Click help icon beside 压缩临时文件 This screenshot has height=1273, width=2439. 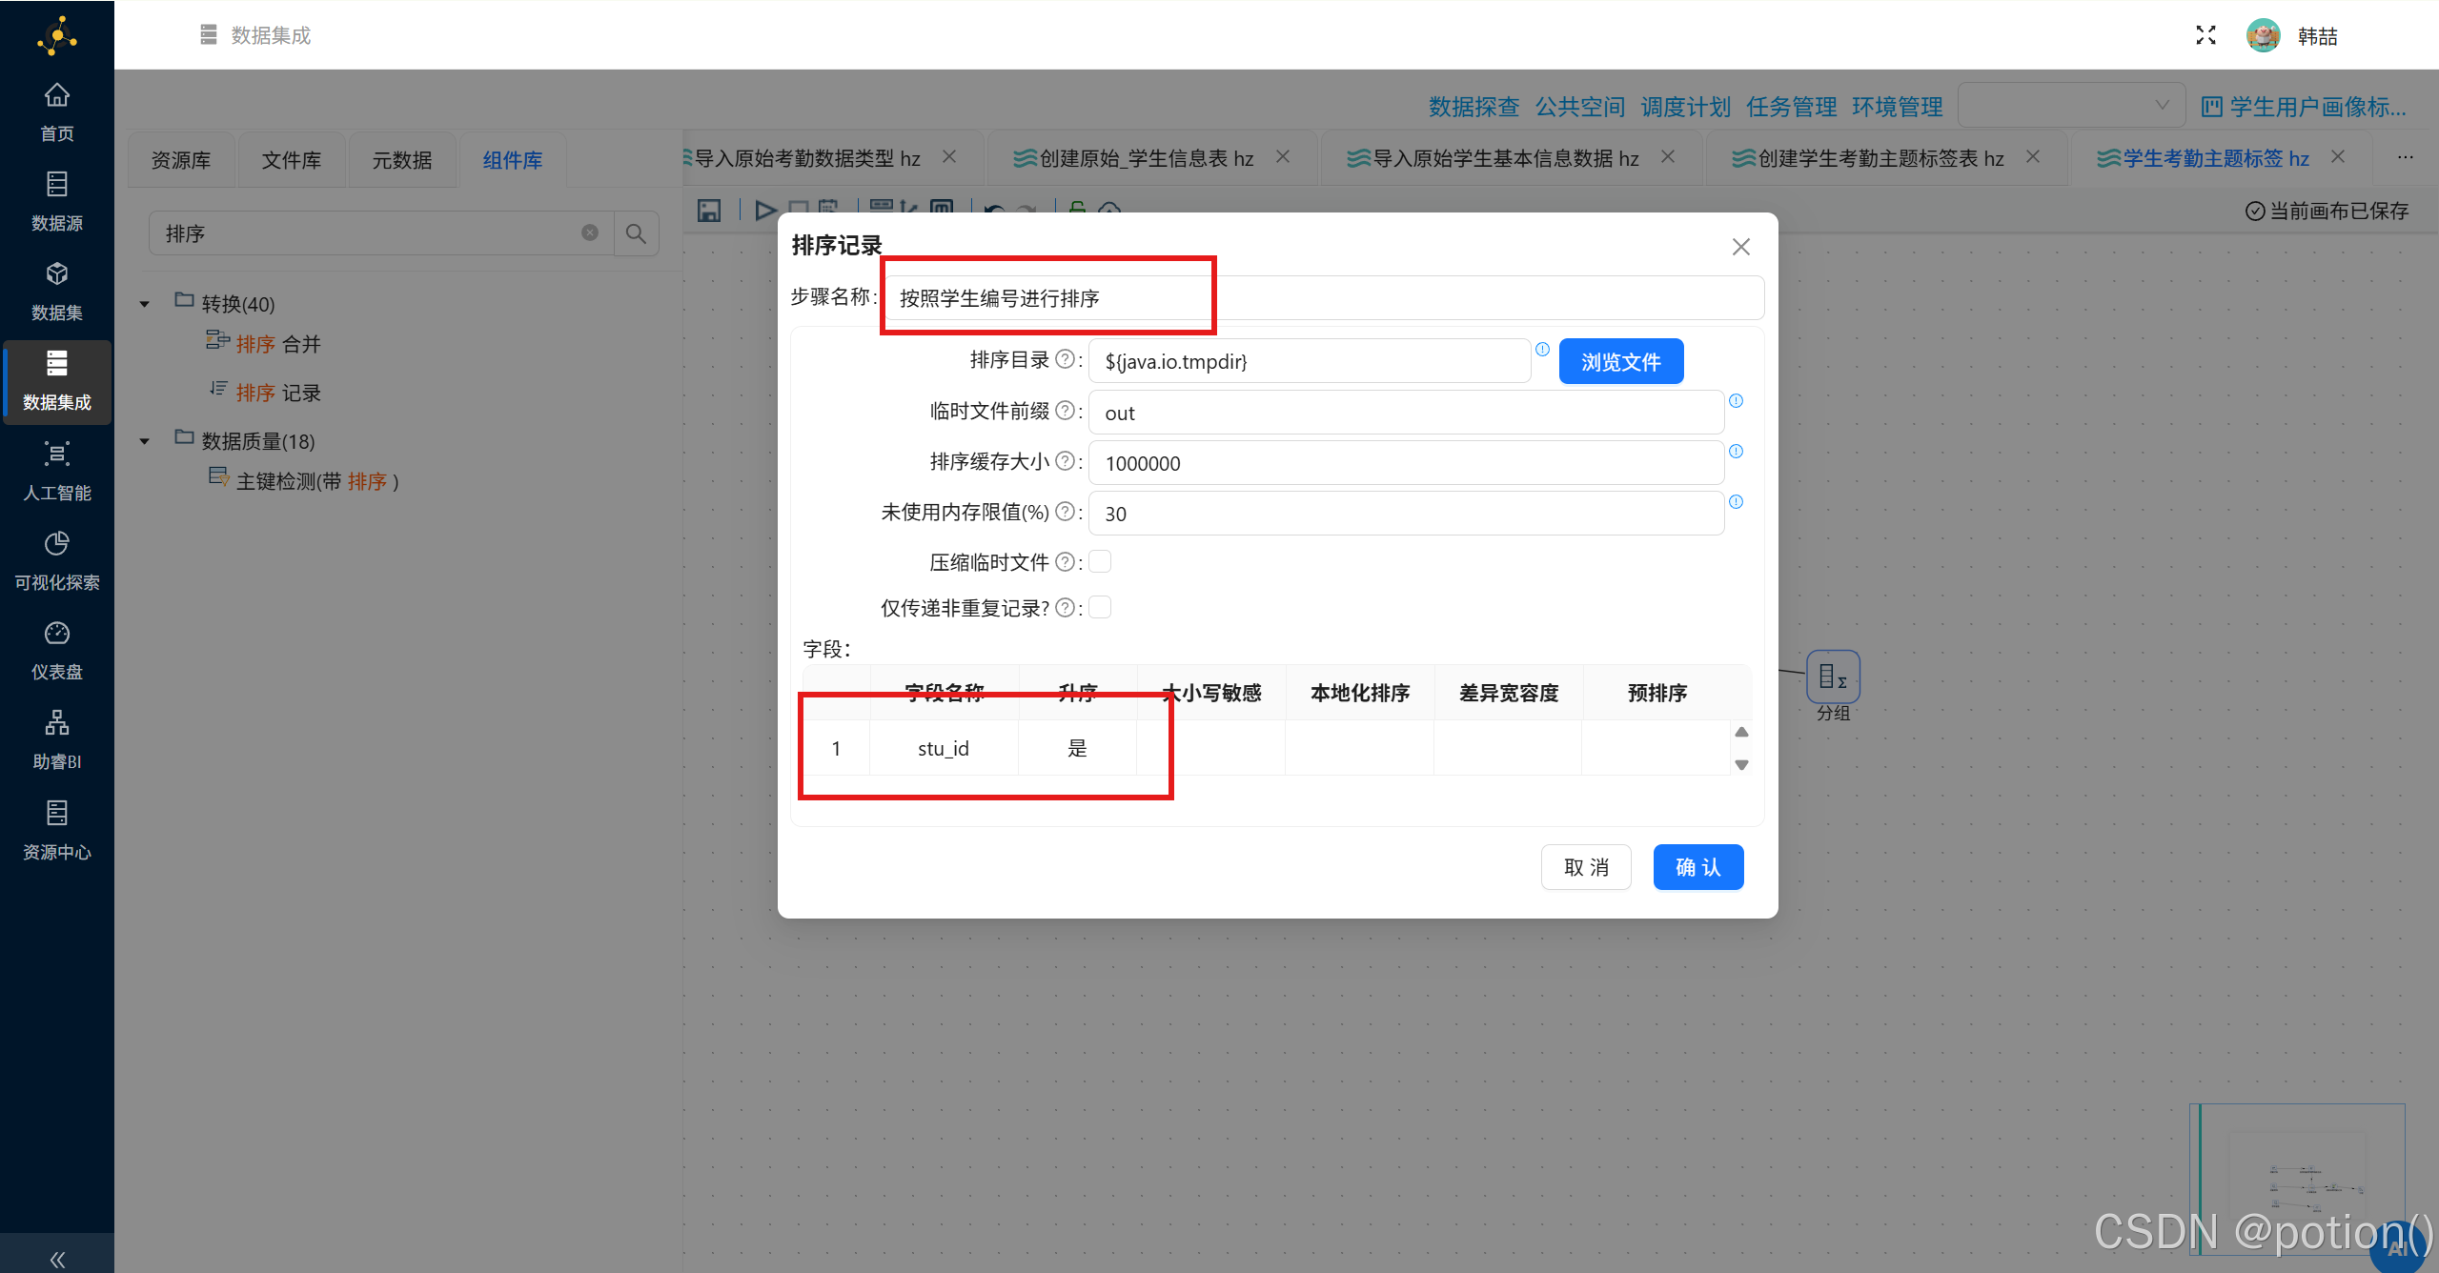coord(1066,562)
